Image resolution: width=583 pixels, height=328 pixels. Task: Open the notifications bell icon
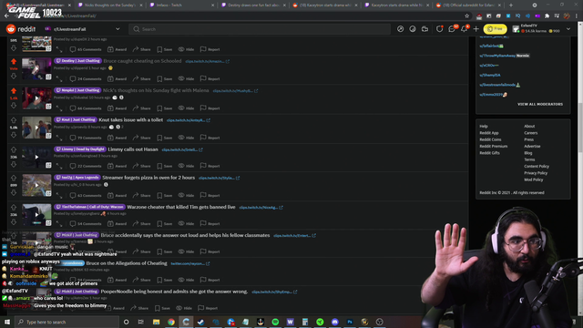pyautogui.click(x=465, y=29)
